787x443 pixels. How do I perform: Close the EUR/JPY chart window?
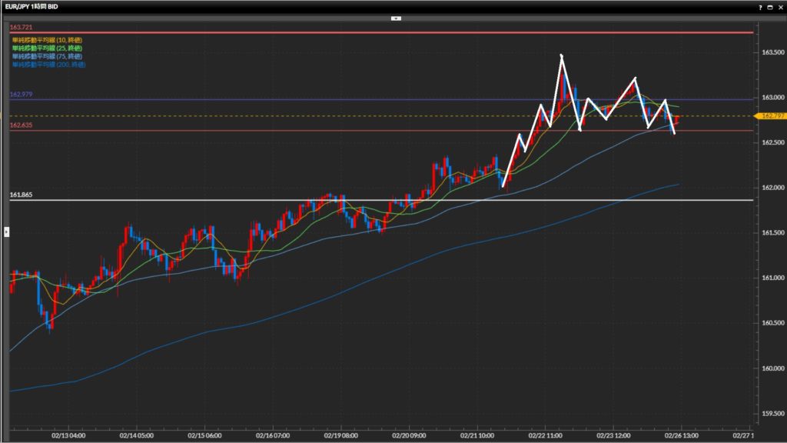pos(780,6)
